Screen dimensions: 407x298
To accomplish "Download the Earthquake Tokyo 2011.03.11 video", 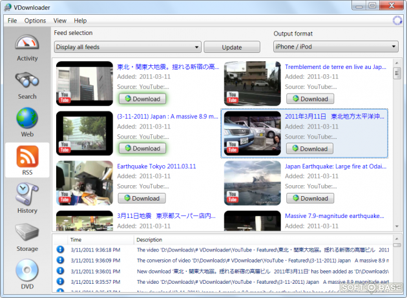I will click(141, 198).
